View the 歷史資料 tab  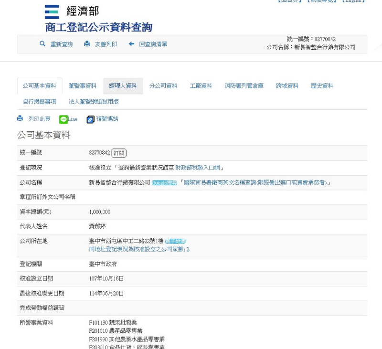[322, 86]
